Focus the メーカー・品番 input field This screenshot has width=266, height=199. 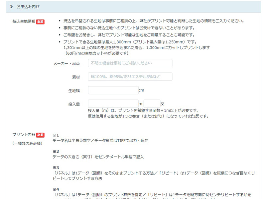click(130, 63)
